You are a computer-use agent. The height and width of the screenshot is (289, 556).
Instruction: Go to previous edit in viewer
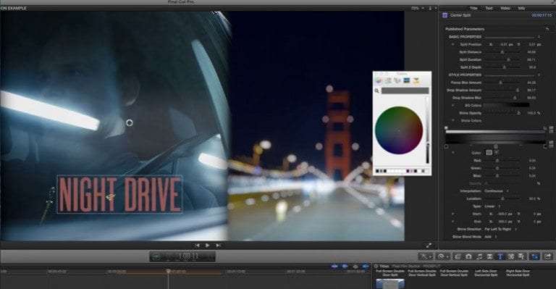pos(197,246)
